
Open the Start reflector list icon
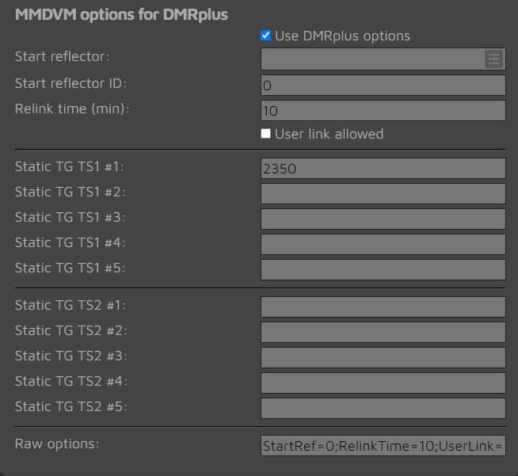[494, 59]
